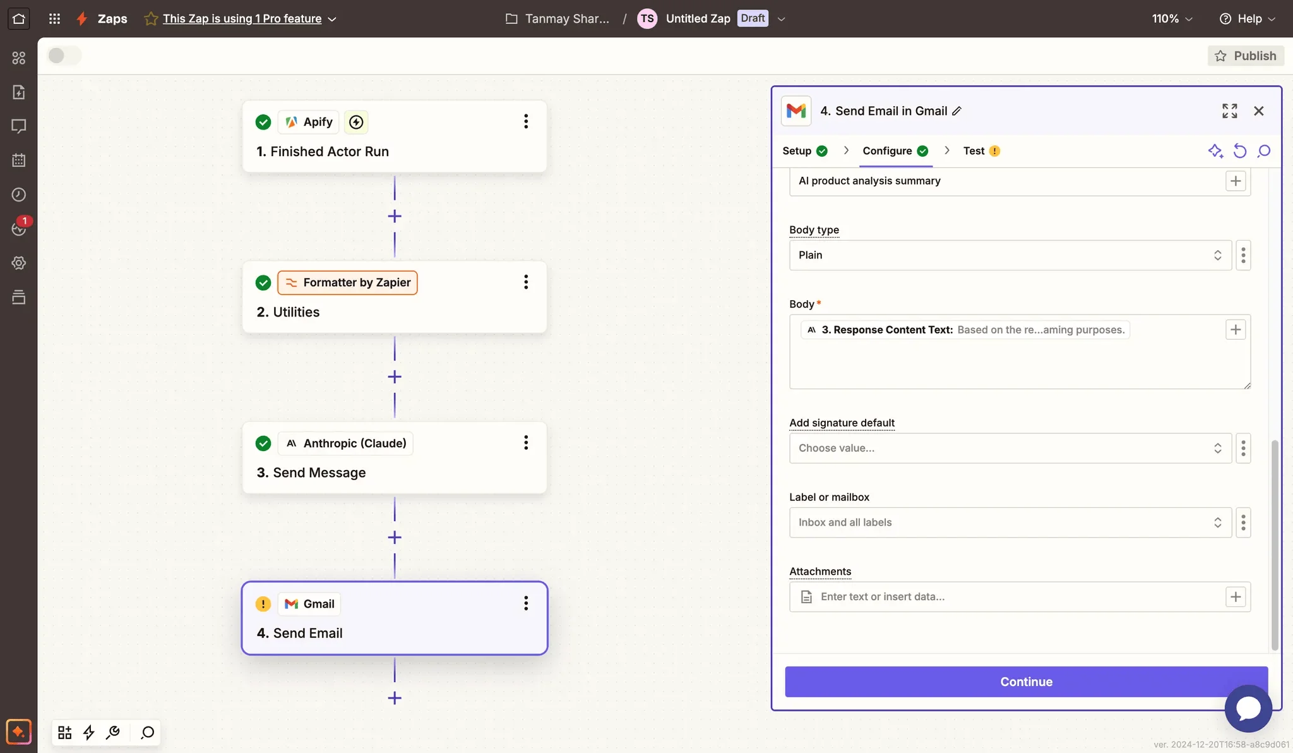1293x753 pixels.
Task: Expand the 110% zoom level menu
Action: click(1172, 18)
